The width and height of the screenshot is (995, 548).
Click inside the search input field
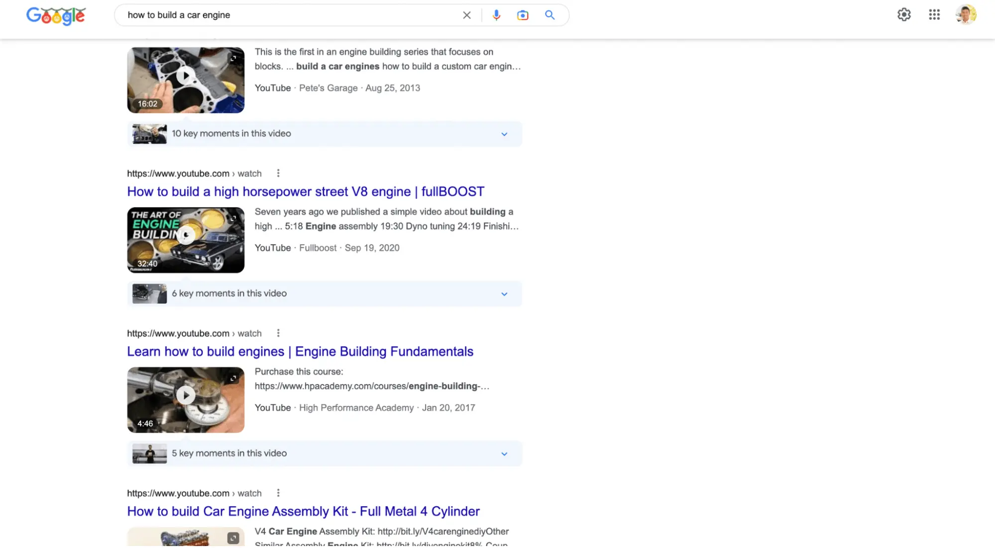pos(289,15)
